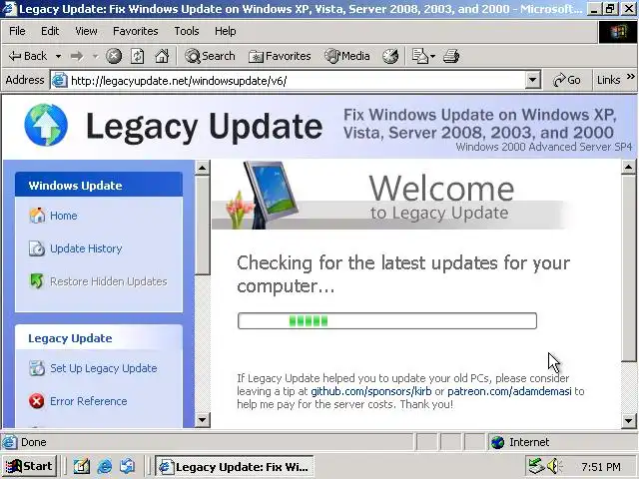Click the page icon in the address bar
Viewport: 639px width, 479px height.
(x=59, y=80)
